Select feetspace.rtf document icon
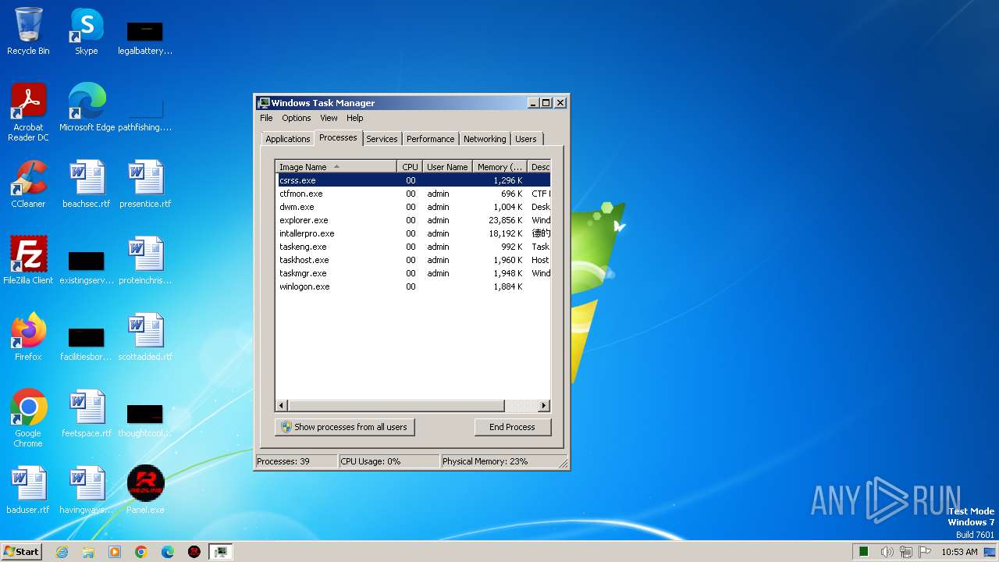Viewport: 999px width, 562px height. tap(86, 413)
